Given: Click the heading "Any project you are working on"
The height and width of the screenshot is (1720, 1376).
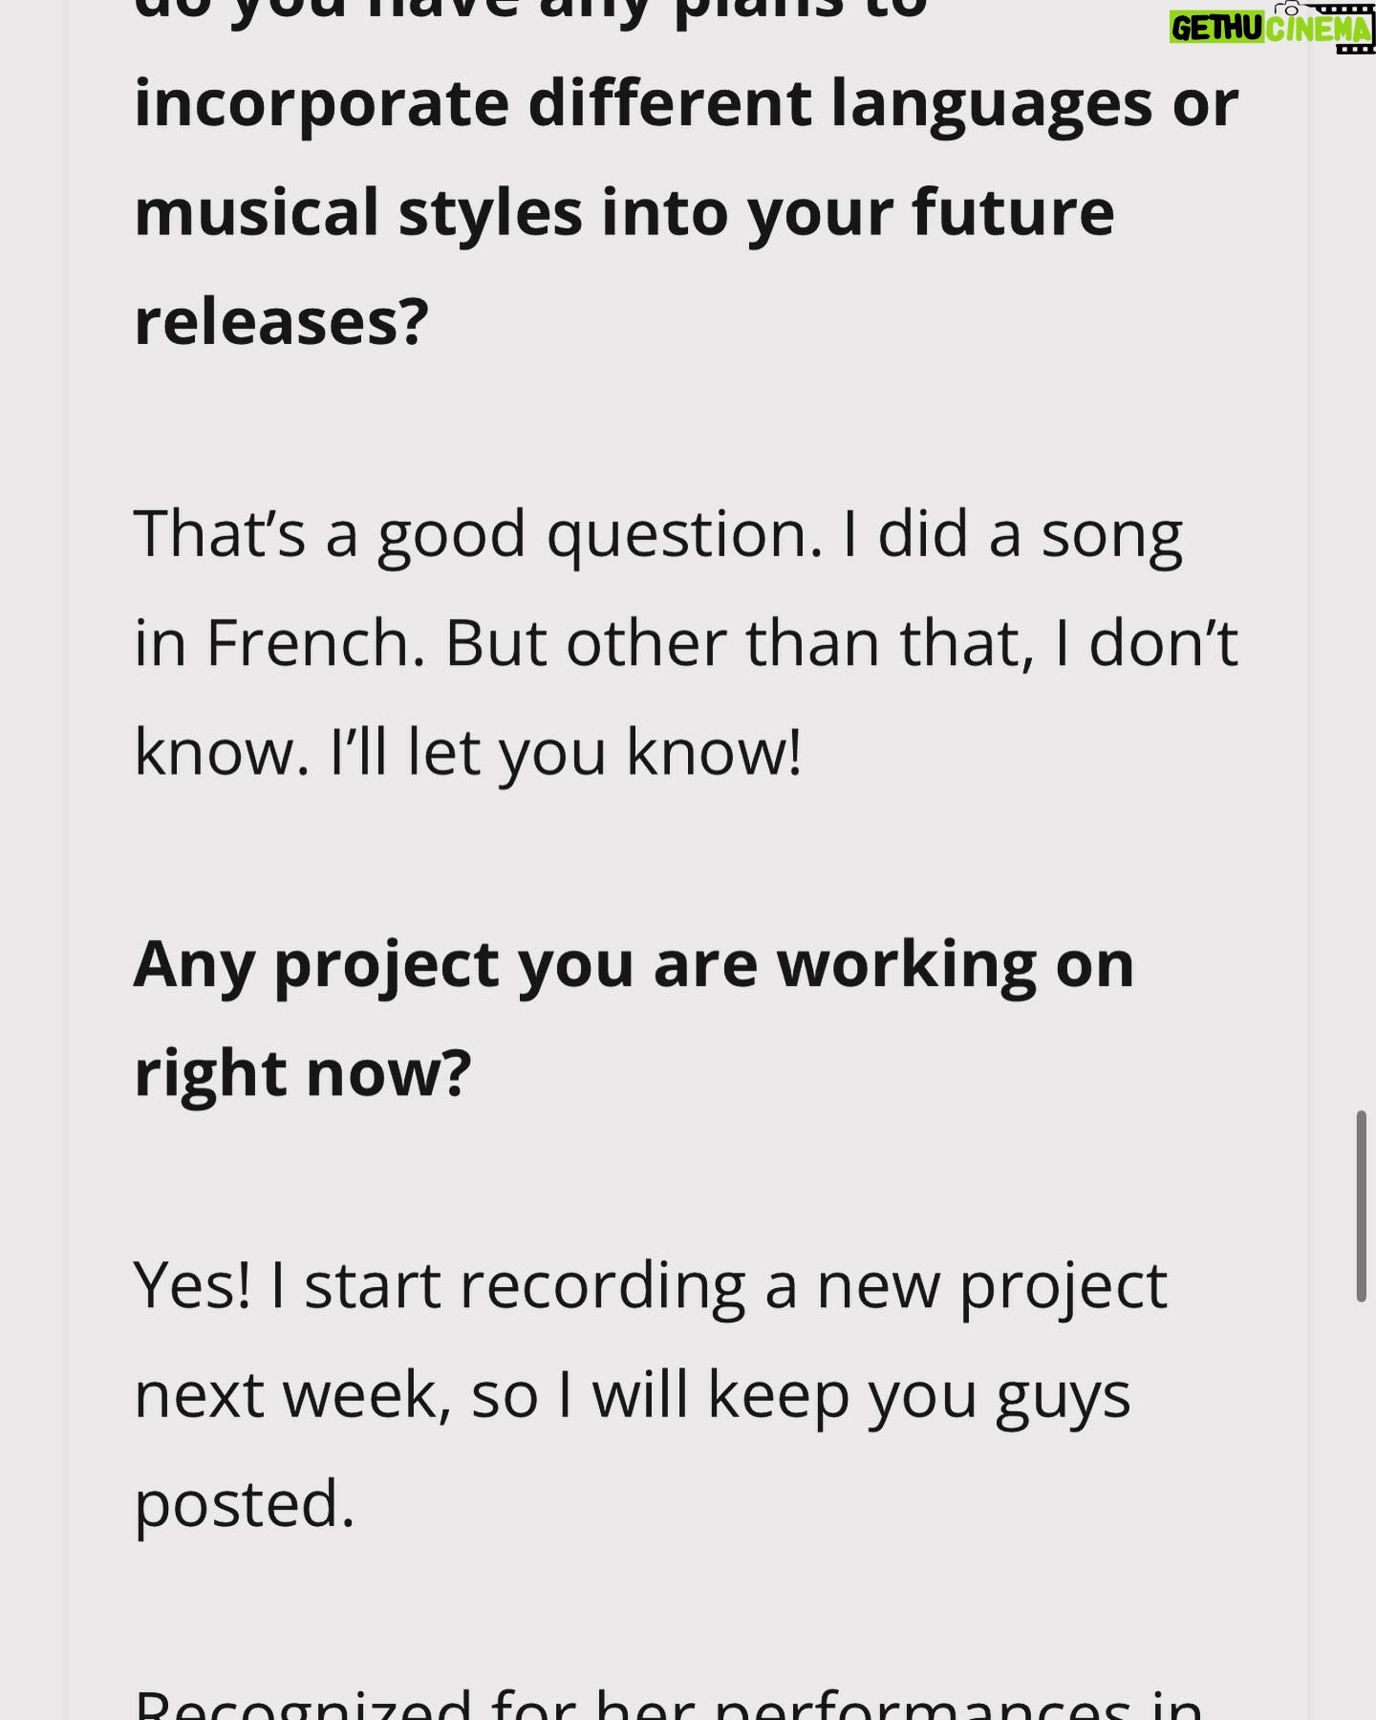Looking at the screenshot, I should click(x=634, y=965).
